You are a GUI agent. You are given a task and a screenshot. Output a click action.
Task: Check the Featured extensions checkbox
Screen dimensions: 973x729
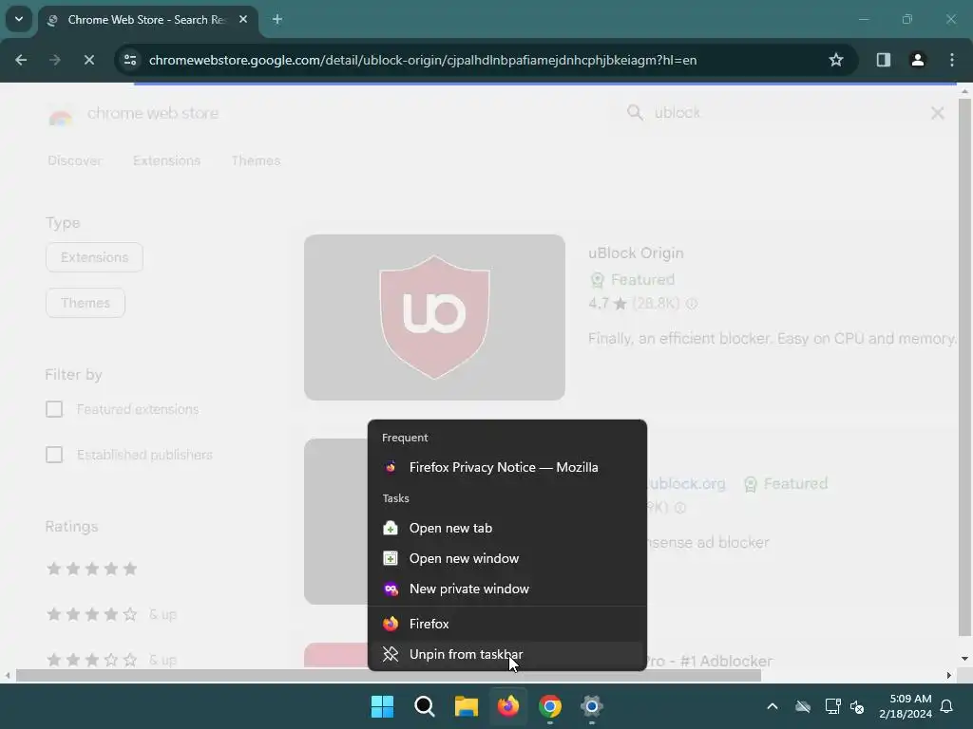tap(54, 409)
